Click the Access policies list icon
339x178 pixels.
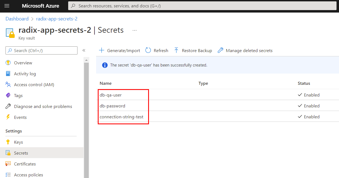[8, 174]
